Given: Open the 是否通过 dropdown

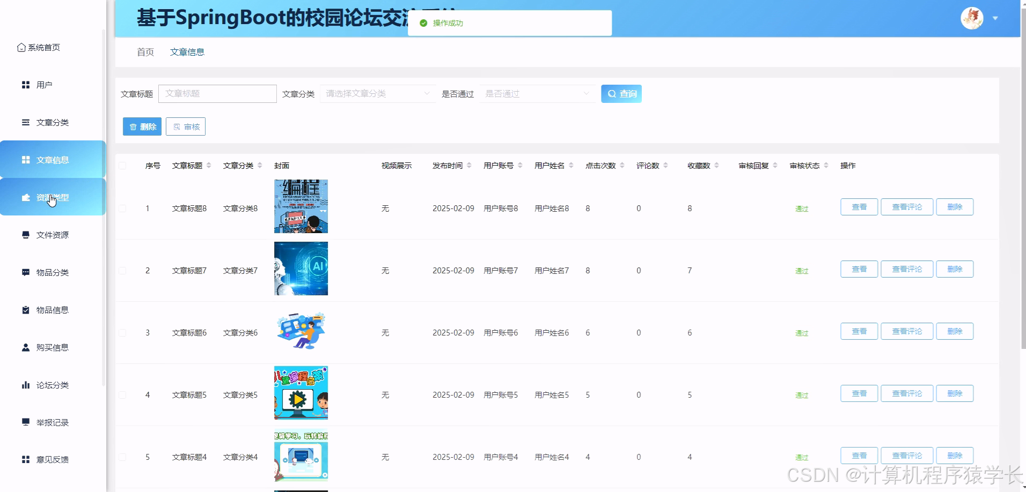Looking at the screenshot, I should tap(536, 93).
